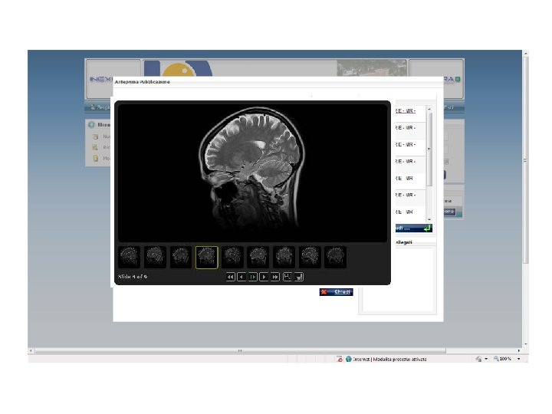The height and width of the screenshot is (414, 552).
Task: Select the eighth MRI thumbnail
Action: pyautogui.click(x=310, y=257)
